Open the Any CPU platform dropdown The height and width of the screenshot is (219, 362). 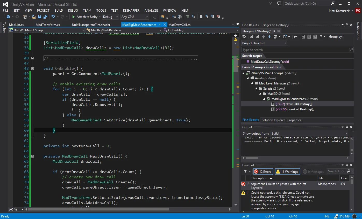click(135, 17)
